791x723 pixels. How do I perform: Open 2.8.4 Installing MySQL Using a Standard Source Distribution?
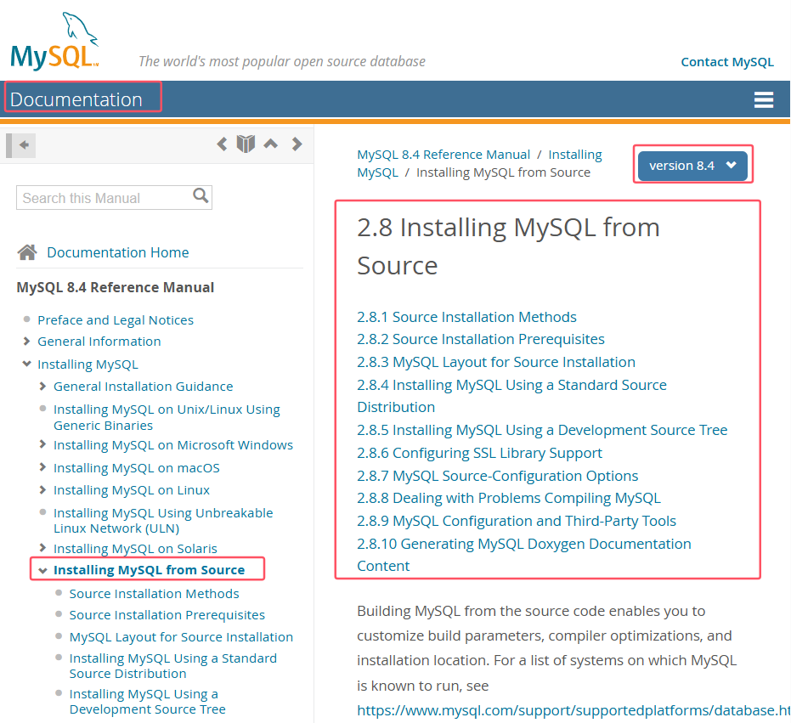tap(511, 396)
